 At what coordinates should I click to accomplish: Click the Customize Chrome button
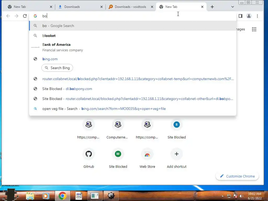237,176
